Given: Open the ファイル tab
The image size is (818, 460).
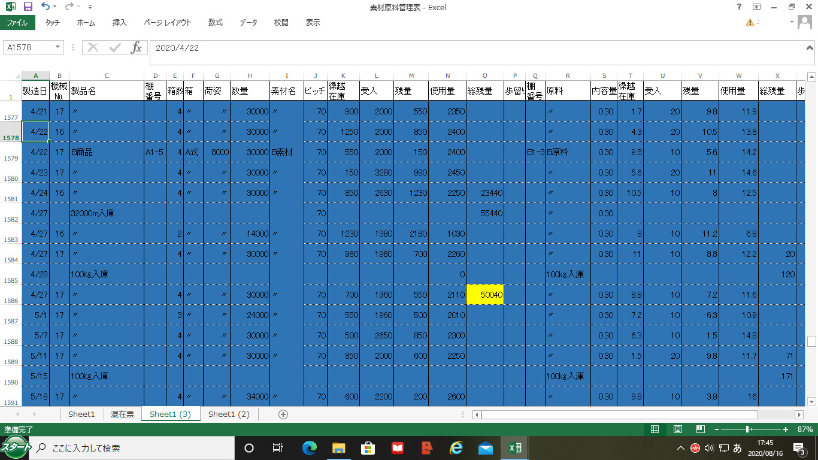Looking at the screenshot, I should pos(17,23).
